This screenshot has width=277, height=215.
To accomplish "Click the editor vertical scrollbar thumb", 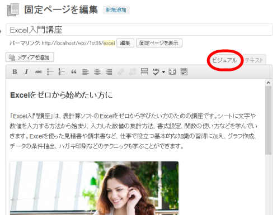I will click(269, 120).
